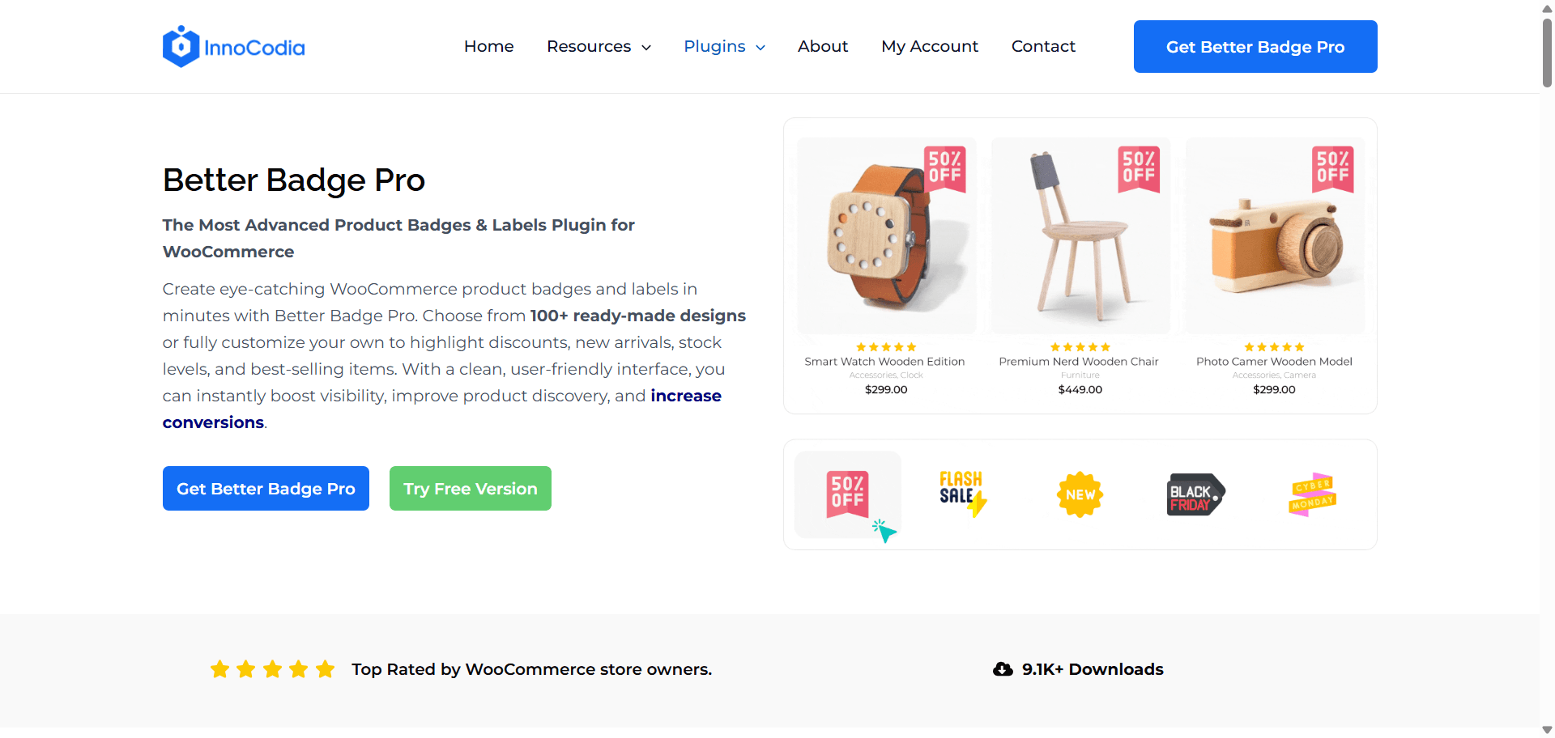
Task: Click the 50% OFF ribbon on Smart Watch
Action: pyautogui.click(x=945, y=168)
